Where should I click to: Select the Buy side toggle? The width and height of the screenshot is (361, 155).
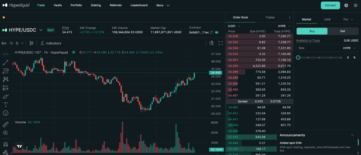click(312, 31)
